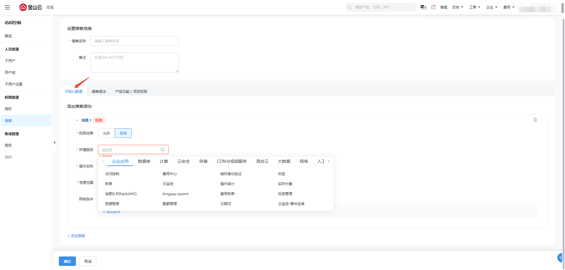Switch to 可视化配置 tab

pos(74,92)
